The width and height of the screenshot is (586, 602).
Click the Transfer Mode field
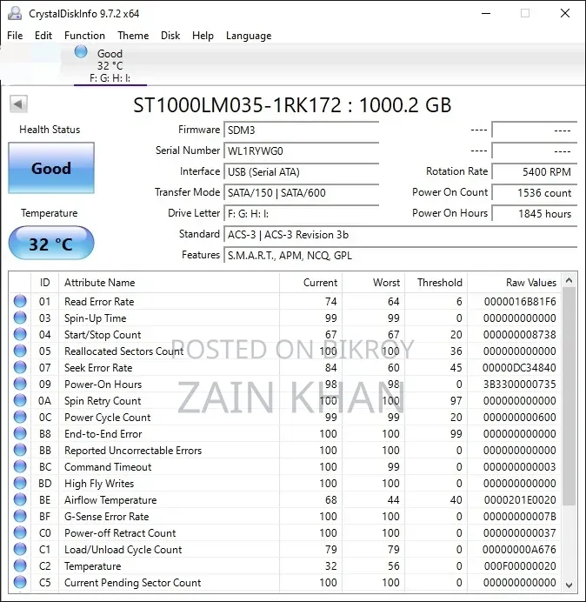[x=301, y=192]
